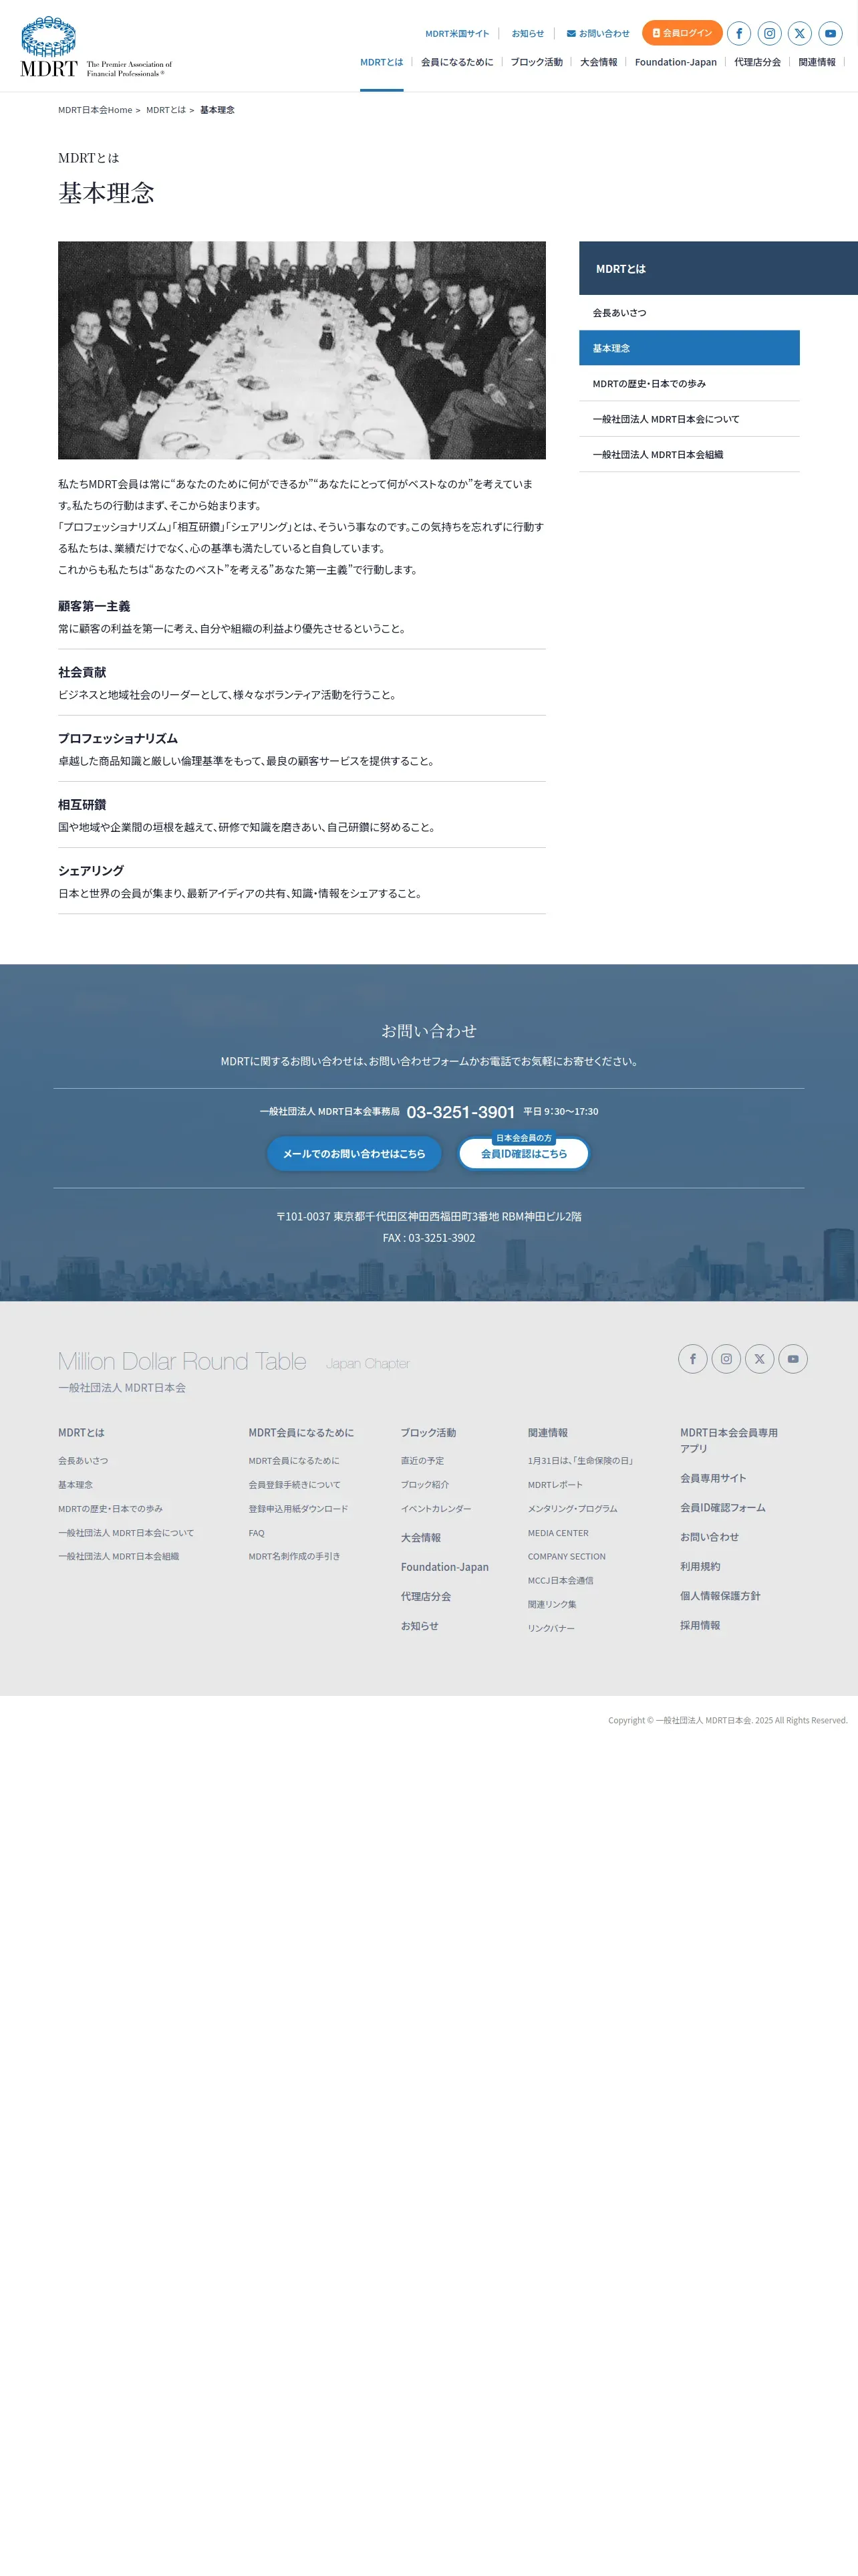Open お知らせ link in top header
Screen dimensions: 858x2576
[x=527, y=34]
